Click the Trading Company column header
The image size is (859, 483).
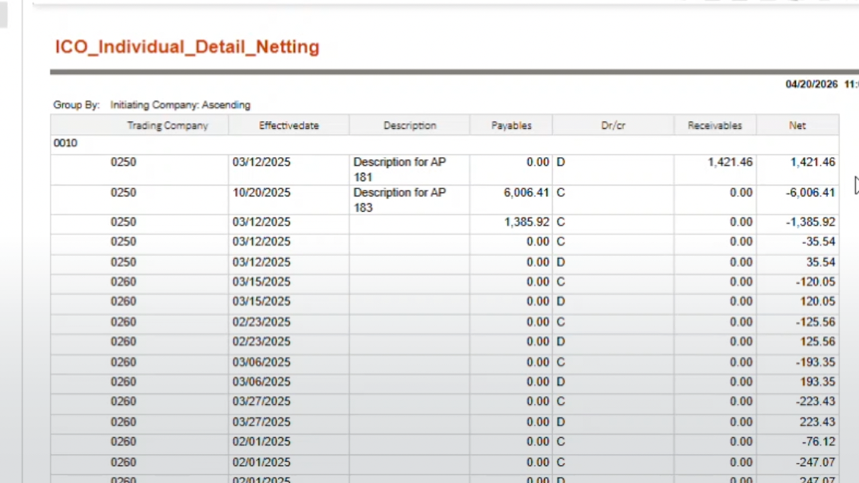click(168, 125)
